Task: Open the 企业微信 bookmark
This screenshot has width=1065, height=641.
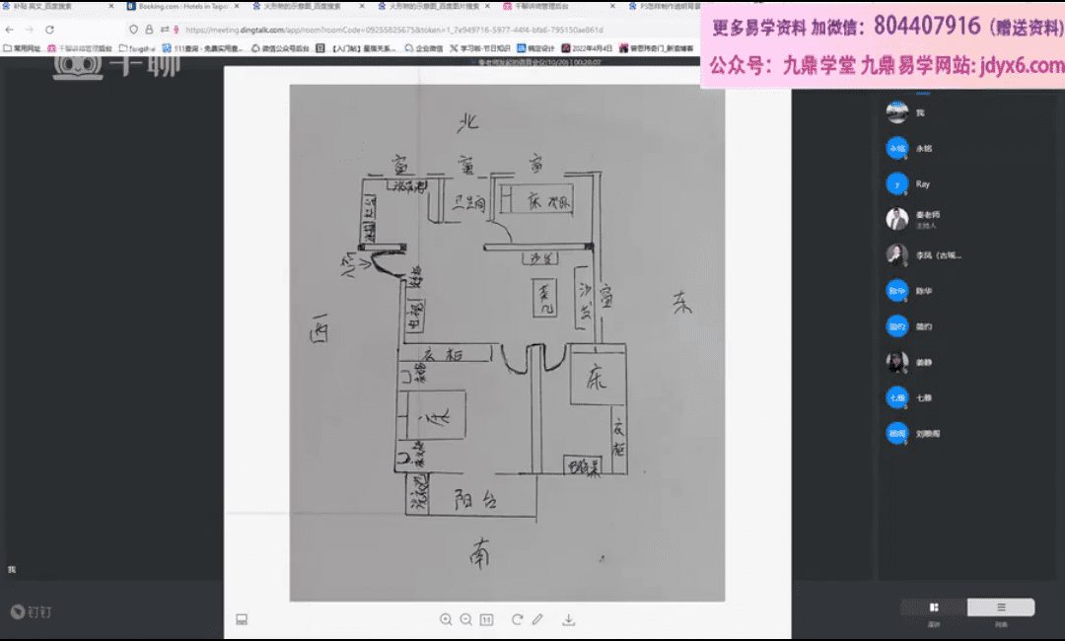Action: tap(424, 47)
